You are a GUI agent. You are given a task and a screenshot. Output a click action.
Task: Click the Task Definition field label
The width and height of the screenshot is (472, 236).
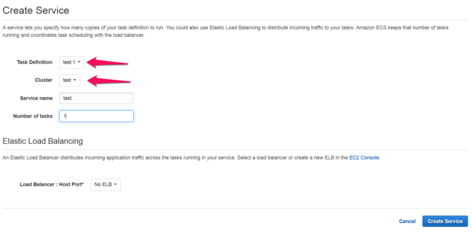[x=34, y=62]
